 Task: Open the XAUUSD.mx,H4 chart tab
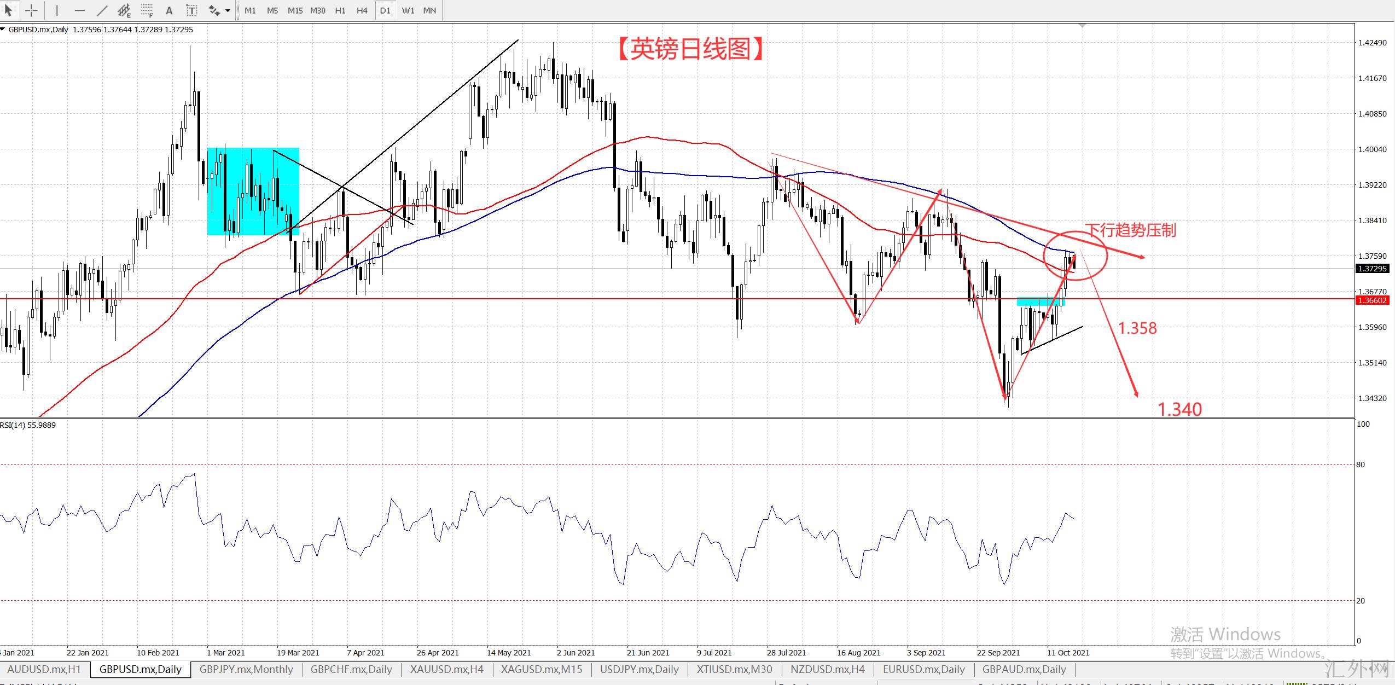[446, 669]
